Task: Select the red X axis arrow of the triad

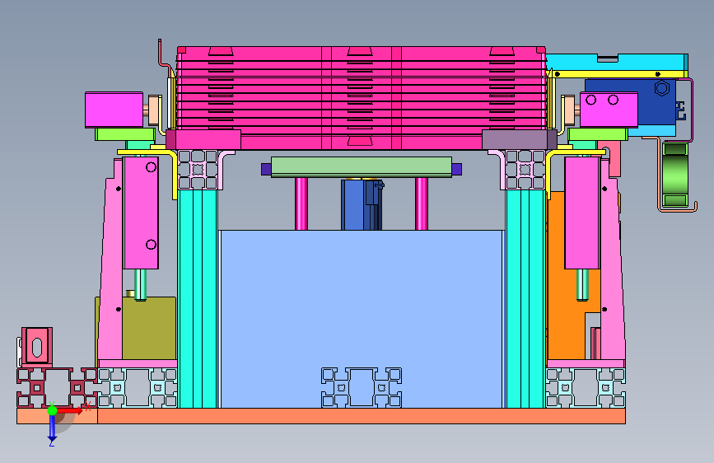Action: (x=71, y=410)
